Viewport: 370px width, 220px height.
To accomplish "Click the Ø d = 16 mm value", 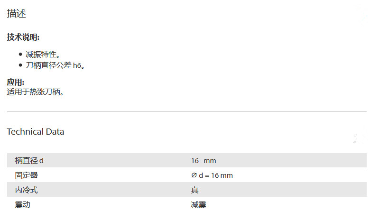I will [212, 175].
